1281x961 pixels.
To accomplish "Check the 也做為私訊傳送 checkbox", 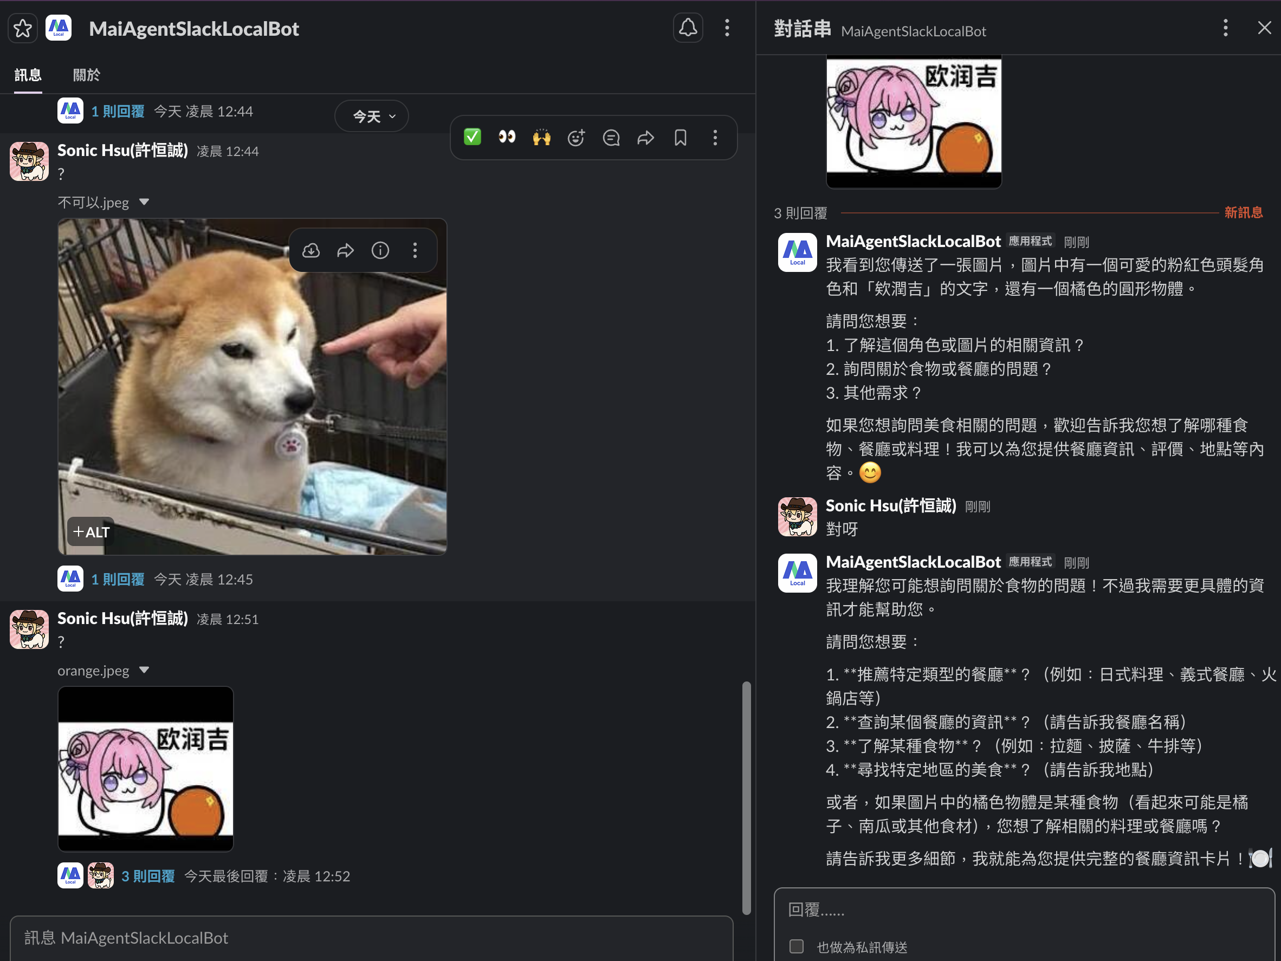I will (796, 946).
